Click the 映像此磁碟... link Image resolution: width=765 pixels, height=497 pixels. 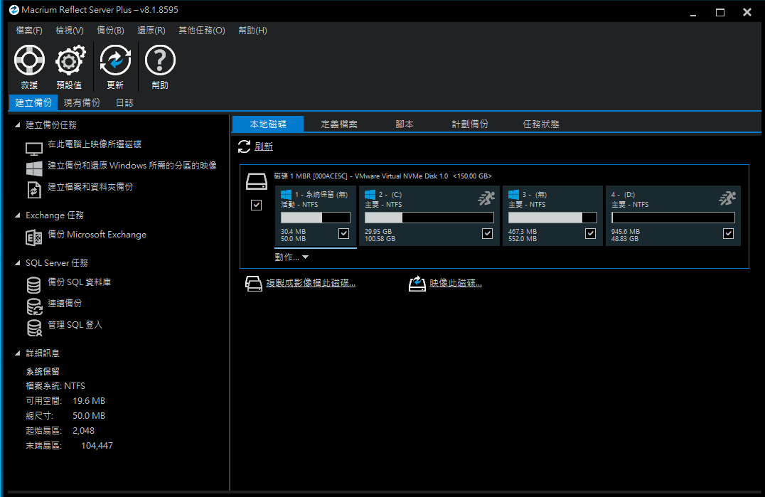[456, 284]
